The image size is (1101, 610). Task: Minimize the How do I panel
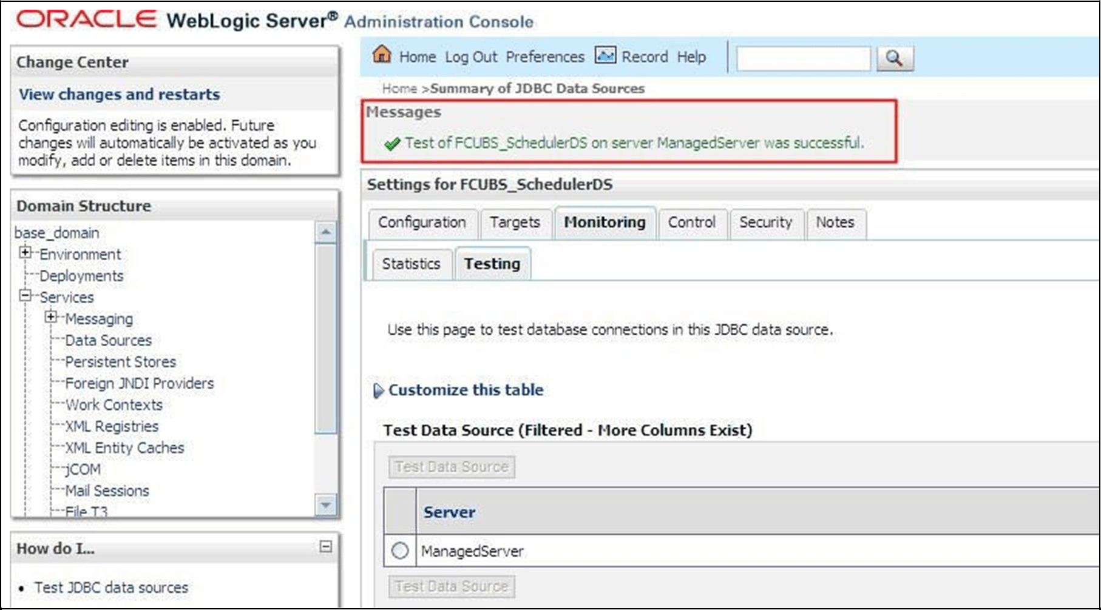[326, 547]
